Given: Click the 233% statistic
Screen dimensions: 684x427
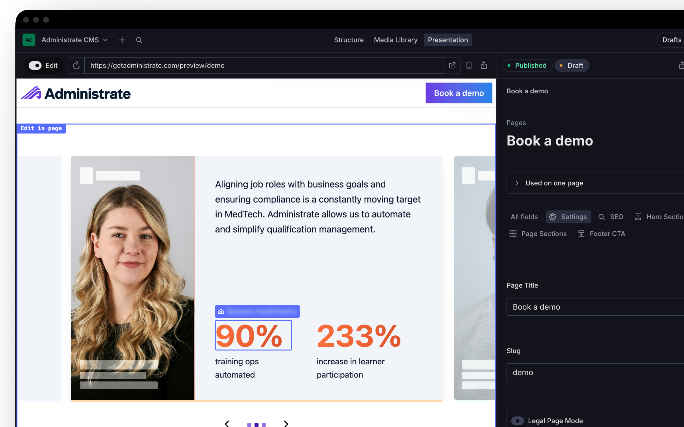Looking at the screenshot, I should point(359,336).
